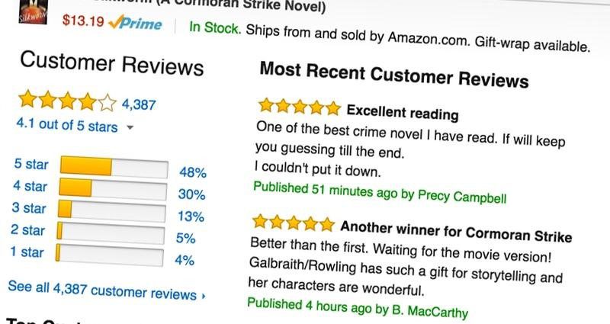
Task: Open Another winner for Cormoran Strike review
Action: point(456,232)
